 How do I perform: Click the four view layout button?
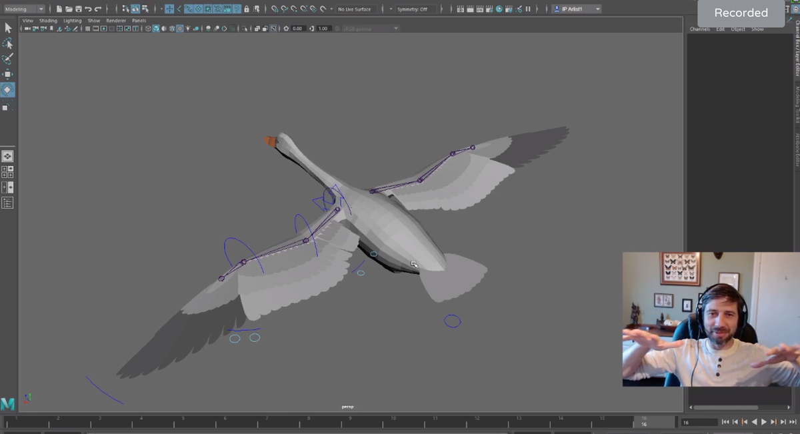point(7,172)
